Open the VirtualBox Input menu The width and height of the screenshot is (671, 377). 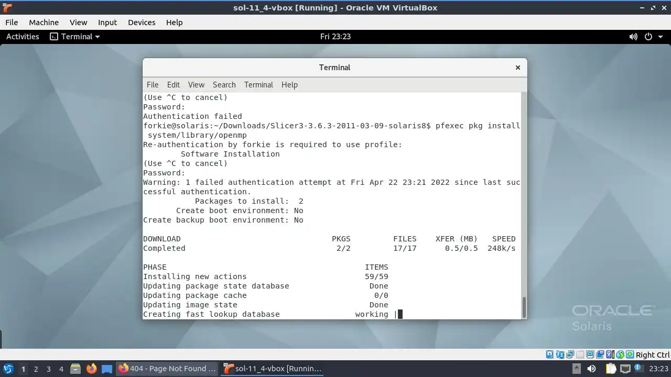[x=107, y=23]
